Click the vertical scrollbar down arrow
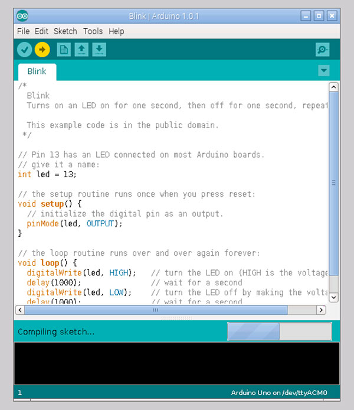 (333, 297)
